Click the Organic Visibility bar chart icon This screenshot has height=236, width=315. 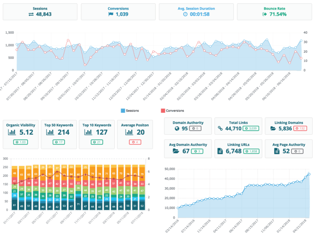(x=13, y=132)
